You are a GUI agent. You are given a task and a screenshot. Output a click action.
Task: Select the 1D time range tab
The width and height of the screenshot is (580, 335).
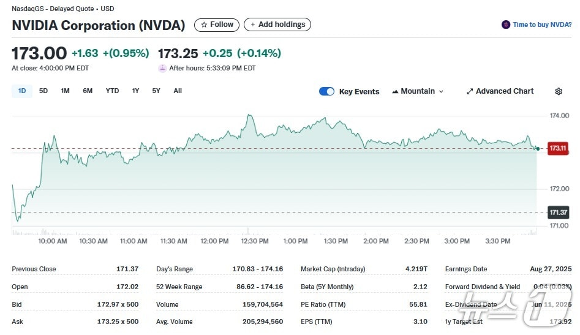[22, 91]
